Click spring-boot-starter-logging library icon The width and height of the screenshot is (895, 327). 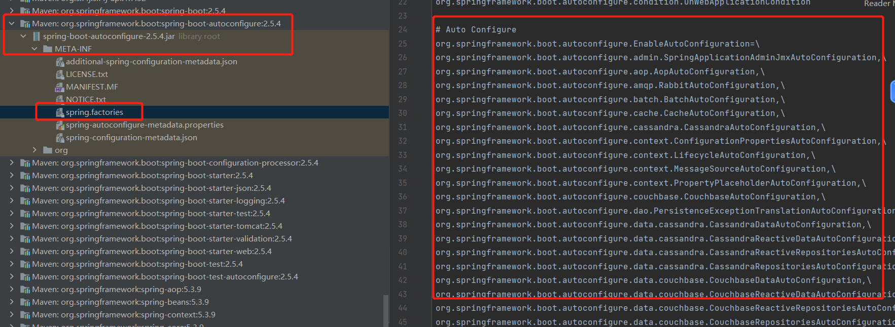pos(25,200)
